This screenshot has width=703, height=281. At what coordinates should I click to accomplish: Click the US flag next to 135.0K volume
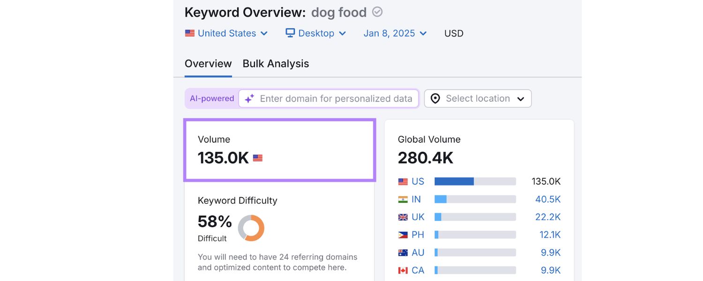point(258,158)
